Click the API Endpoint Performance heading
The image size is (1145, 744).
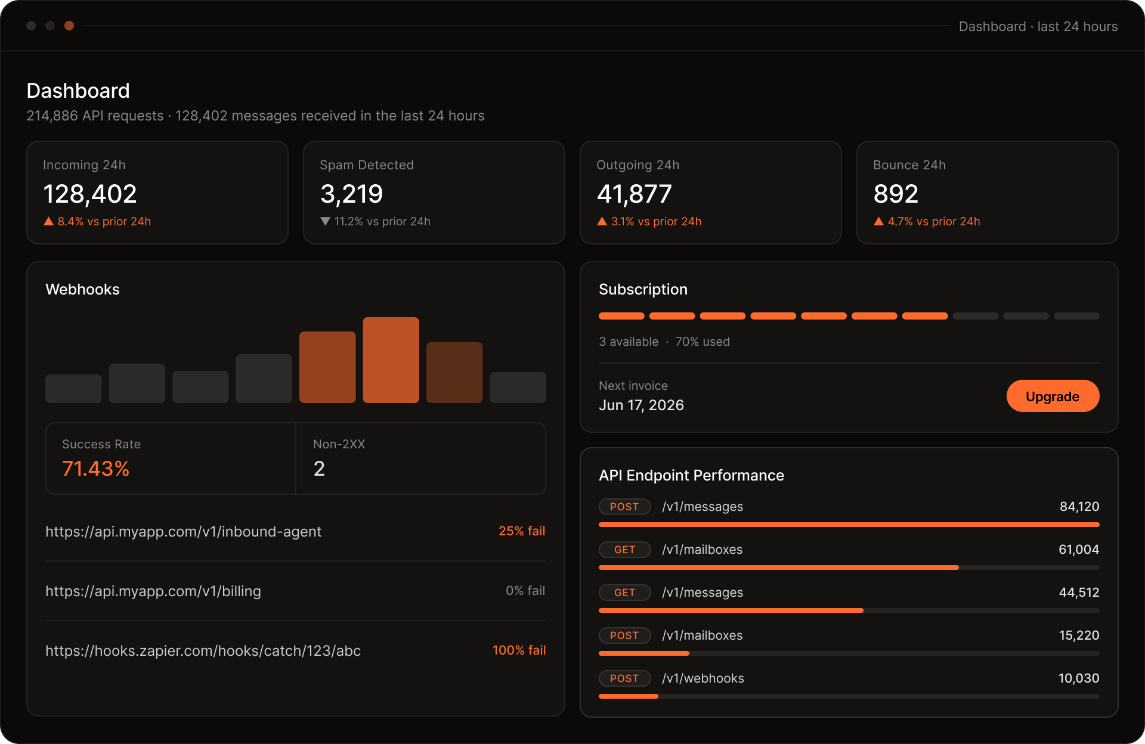(x=691, y=475)
